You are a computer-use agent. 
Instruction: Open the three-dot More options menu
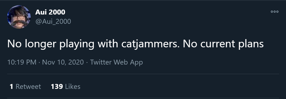[x=275, y=12]
